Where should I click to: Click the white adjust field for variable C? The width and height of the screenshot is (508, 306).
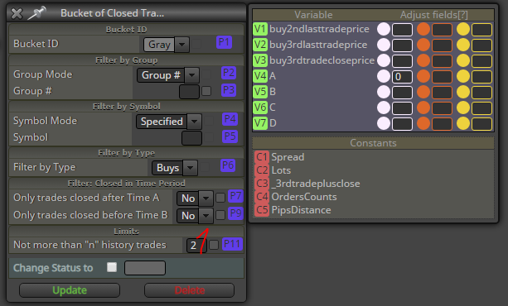click(x=403, y=108)
